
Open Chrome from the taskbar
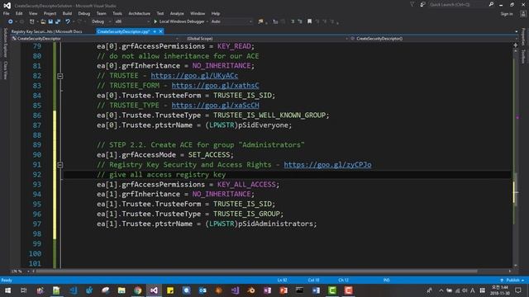(x=138, y=290)
